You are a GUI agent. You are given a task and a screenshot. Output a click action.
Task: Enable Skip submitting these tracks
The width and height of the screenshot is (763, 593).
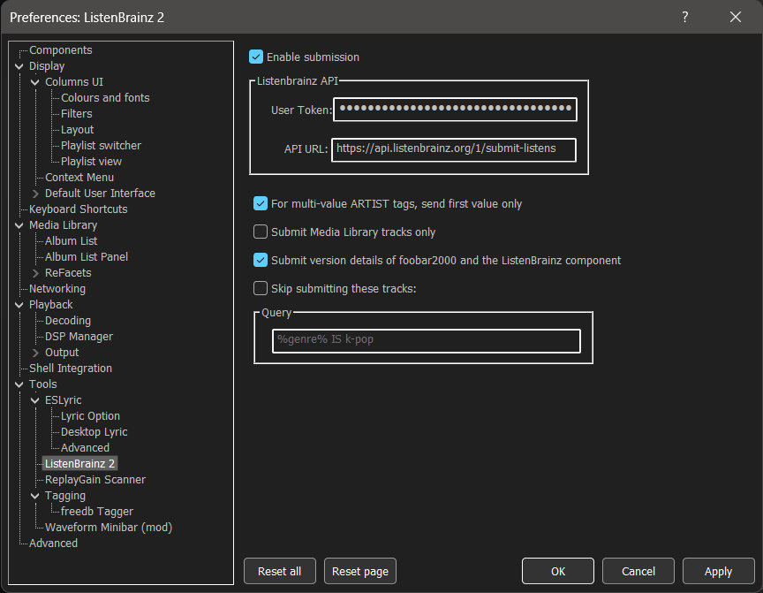(x=261, y=288)
